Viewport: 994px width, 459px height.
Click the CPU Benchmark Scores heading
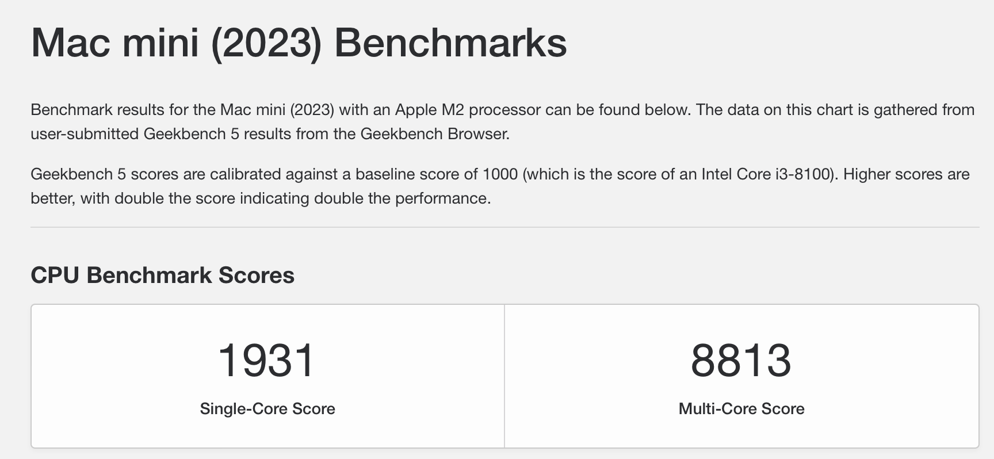point(162,275)
